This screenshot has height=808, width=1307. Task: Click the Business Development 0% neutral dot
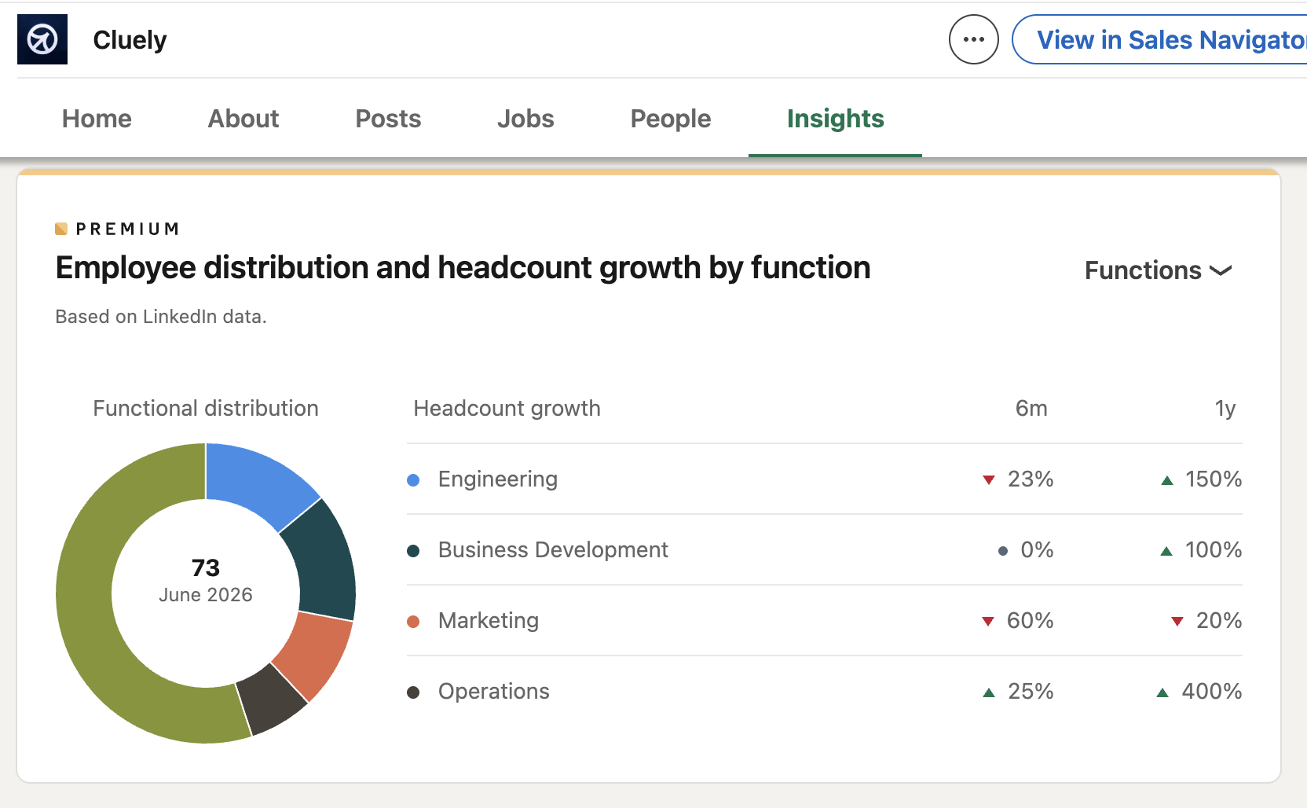1003,550
